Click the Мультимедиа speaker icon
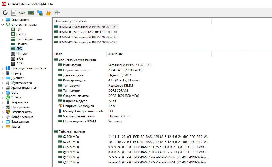The image size is (272, 167). (x=8, y=83)
